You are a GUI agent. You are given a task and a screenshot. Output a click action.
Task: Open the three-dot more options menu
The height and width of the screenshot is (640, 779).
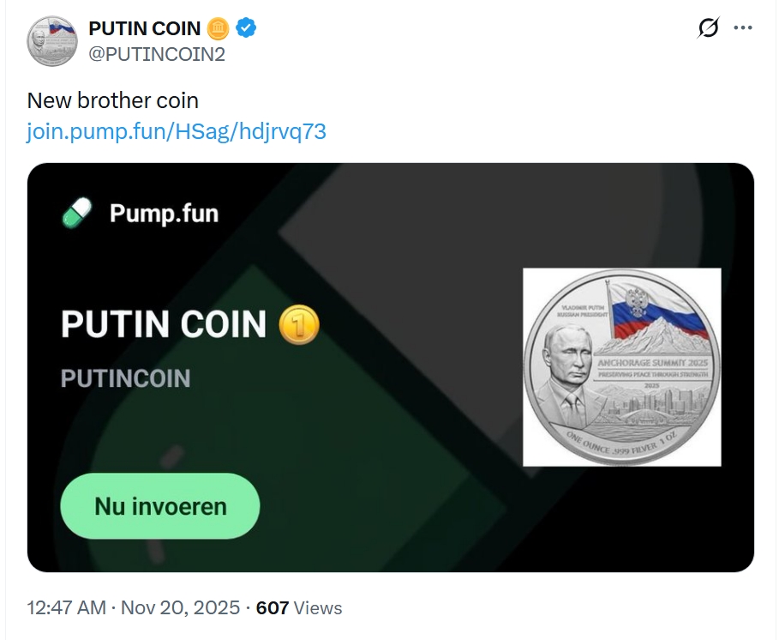(742, 27)
